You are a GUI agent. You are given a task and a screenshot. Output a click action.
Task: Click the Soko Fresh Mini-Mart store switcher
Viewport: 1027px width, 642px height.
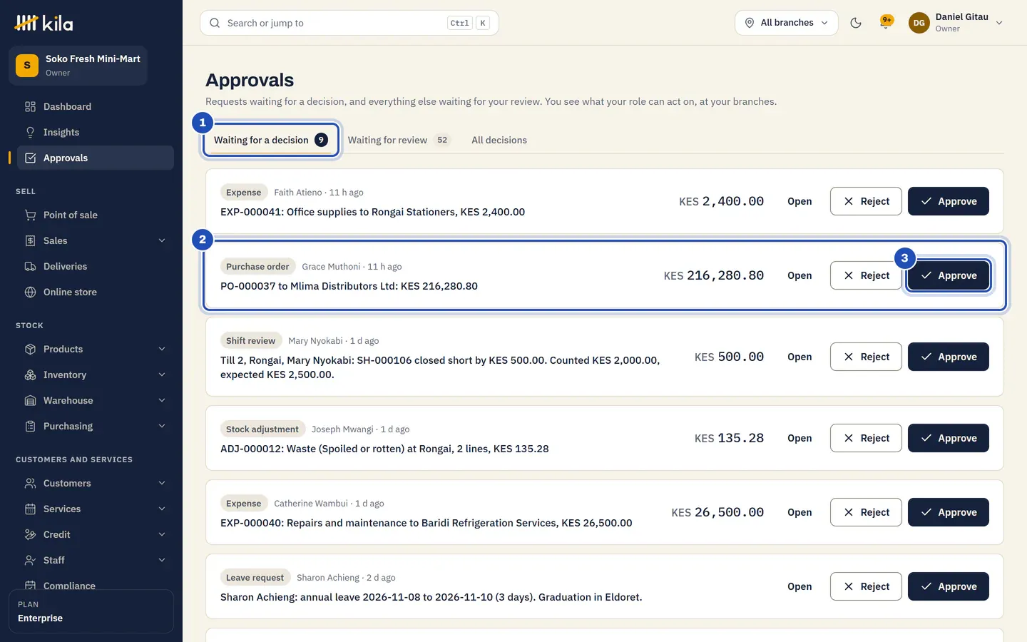[78, 66]
